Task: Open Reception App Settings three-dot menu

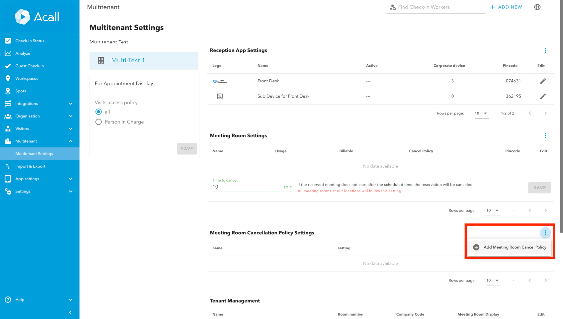Action: [x=545, y=50]
